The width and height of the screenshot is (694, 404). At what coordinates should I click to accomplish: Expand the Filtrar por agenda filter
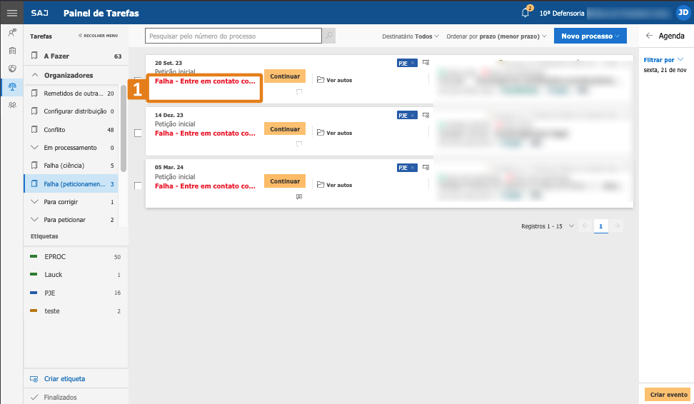[x=663, y=60]
